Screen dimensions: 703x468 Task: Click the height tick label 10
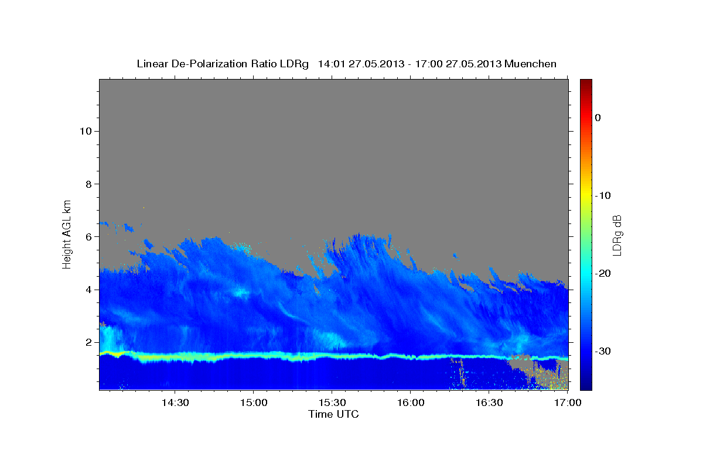pos(86,130)
